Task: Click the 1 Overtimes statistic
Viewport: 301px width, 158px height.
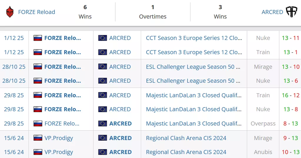Action: pos(153,12)
